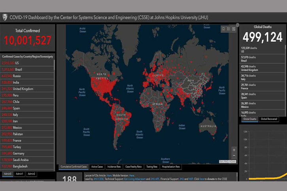287x191 pixels.
Task: Select Italy in confirmed cases list
Action: (x=27, y=115)
